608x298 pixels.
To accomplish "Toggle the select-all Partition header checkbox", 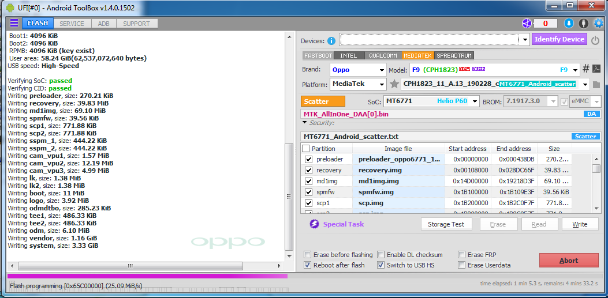I will click(x=306, y=149).
